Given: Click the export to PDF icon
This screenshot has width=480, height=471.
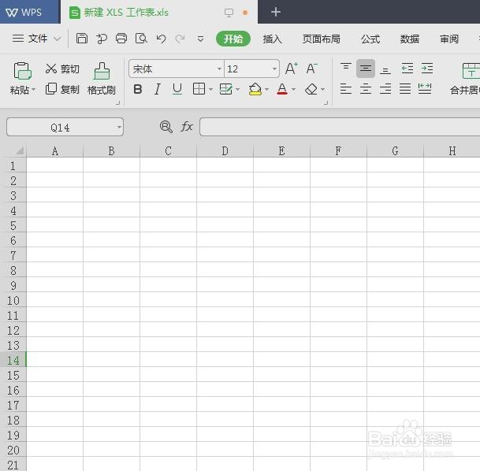Looking at the screenshot, I should pos(102,39).
